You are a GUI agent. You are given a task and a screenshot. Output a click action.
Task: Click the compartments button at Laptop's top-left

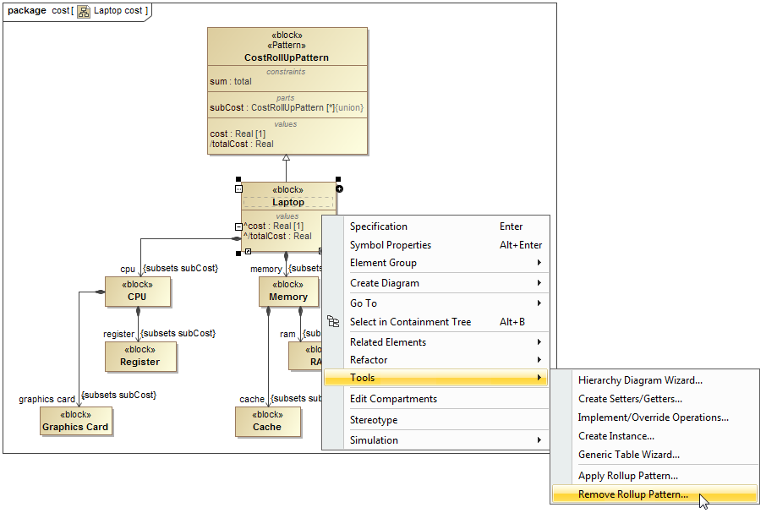pos(238,189)
